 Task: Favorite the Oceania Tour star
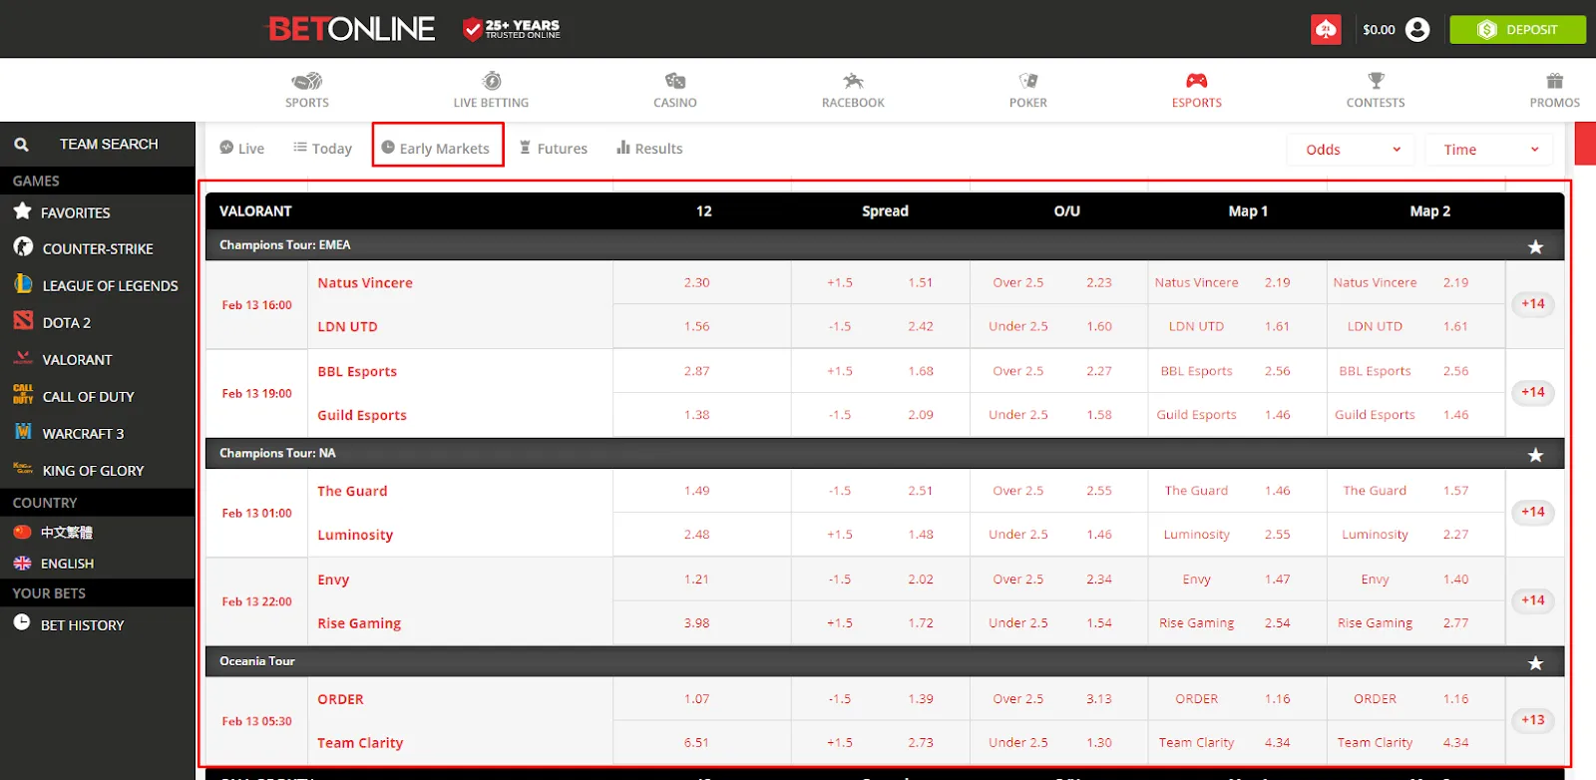click(x=1535, y=663)
